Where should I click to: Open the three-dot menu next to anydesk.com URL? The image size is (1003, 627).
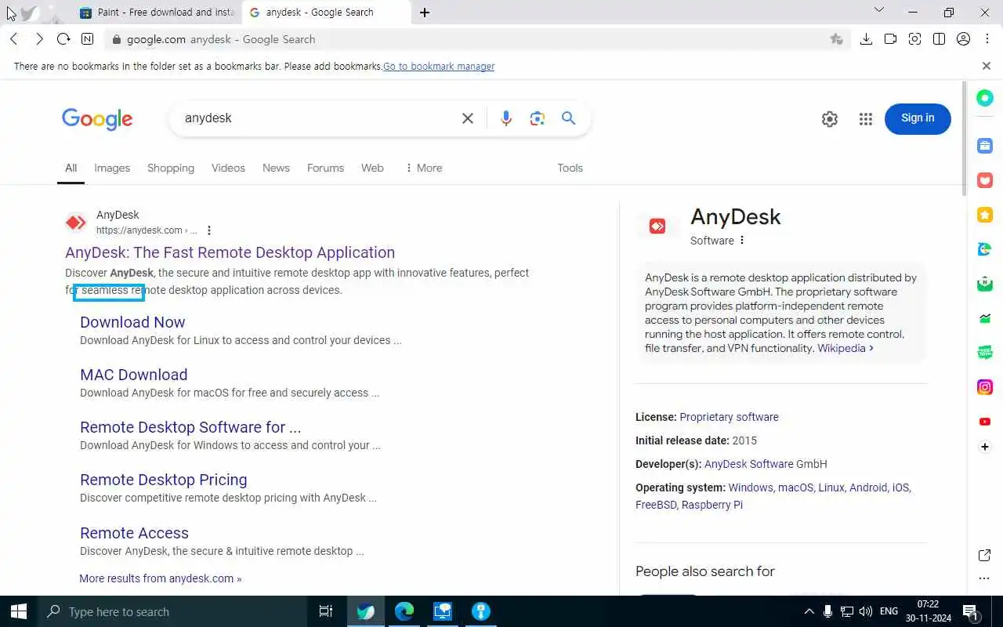(x=208, y=230)
